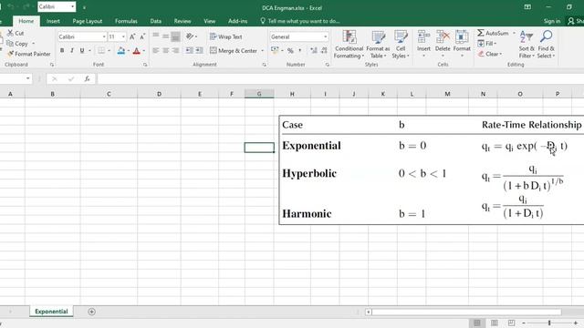Increase the indent
The height and width of the screenshot is (328, 584).
click(x=199, y=51)
